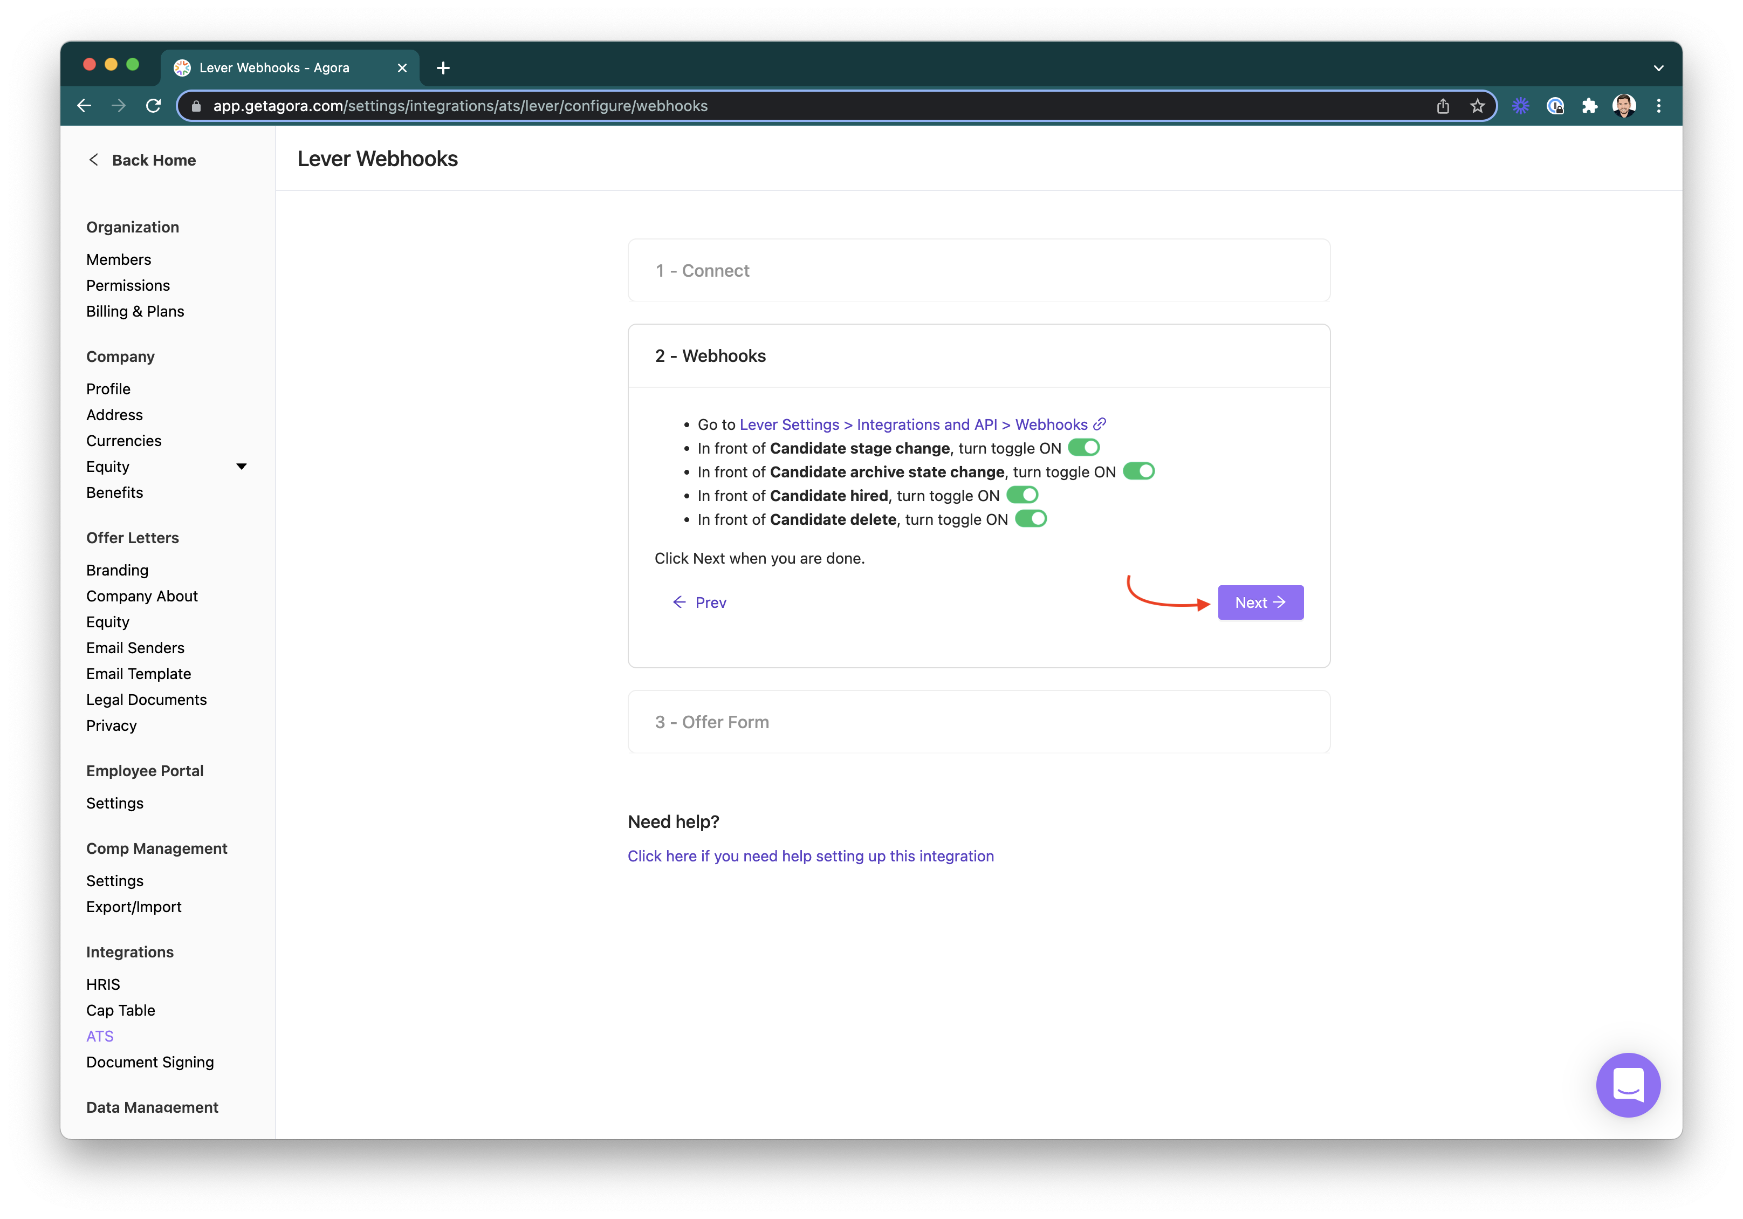Toggle the Candidate hired switch
The image size is (1743, 1219).
click(x=1022, y=495)
